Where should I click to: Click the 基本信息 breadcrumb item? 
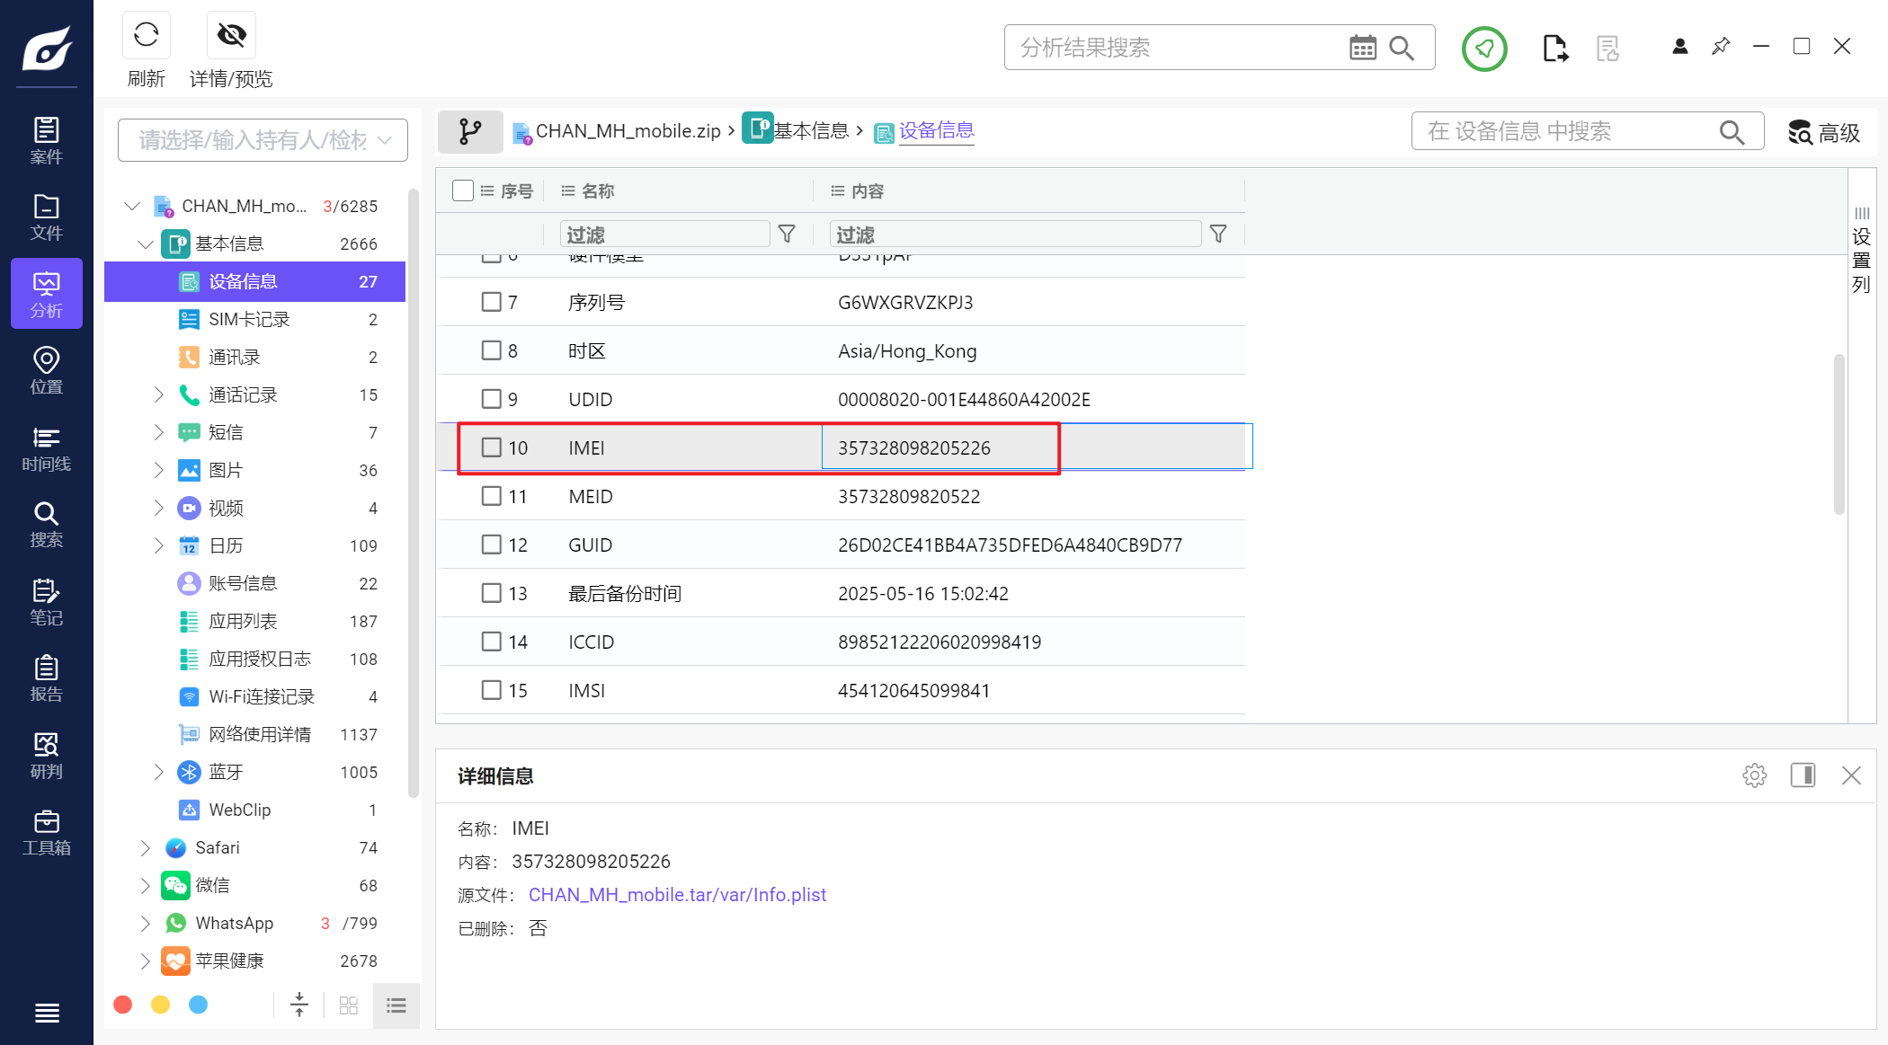point(810,131)
